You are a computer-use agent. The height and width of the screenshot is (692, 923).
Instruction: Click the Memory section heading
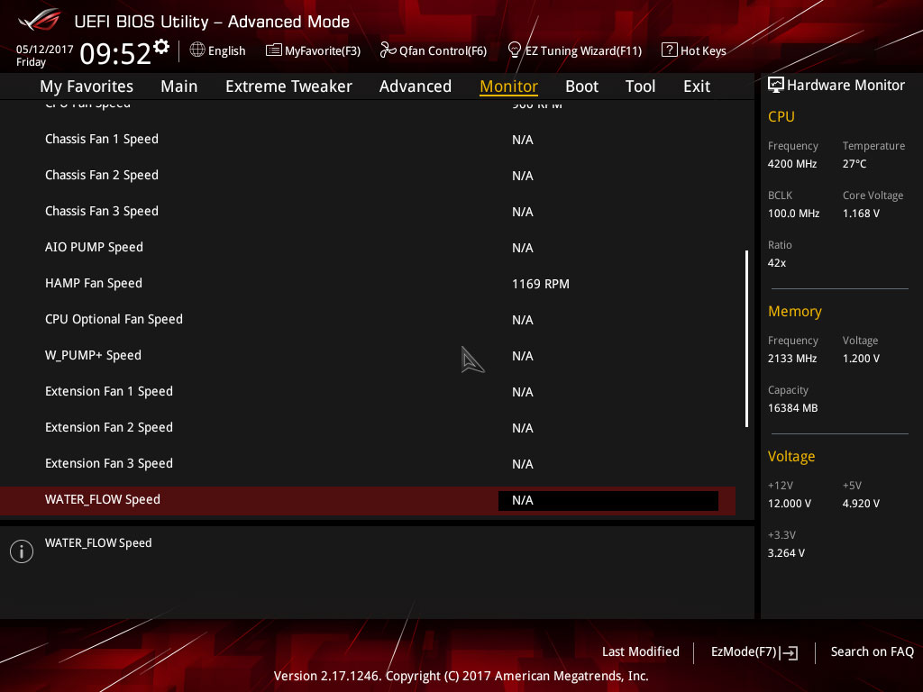pos(795,311)
